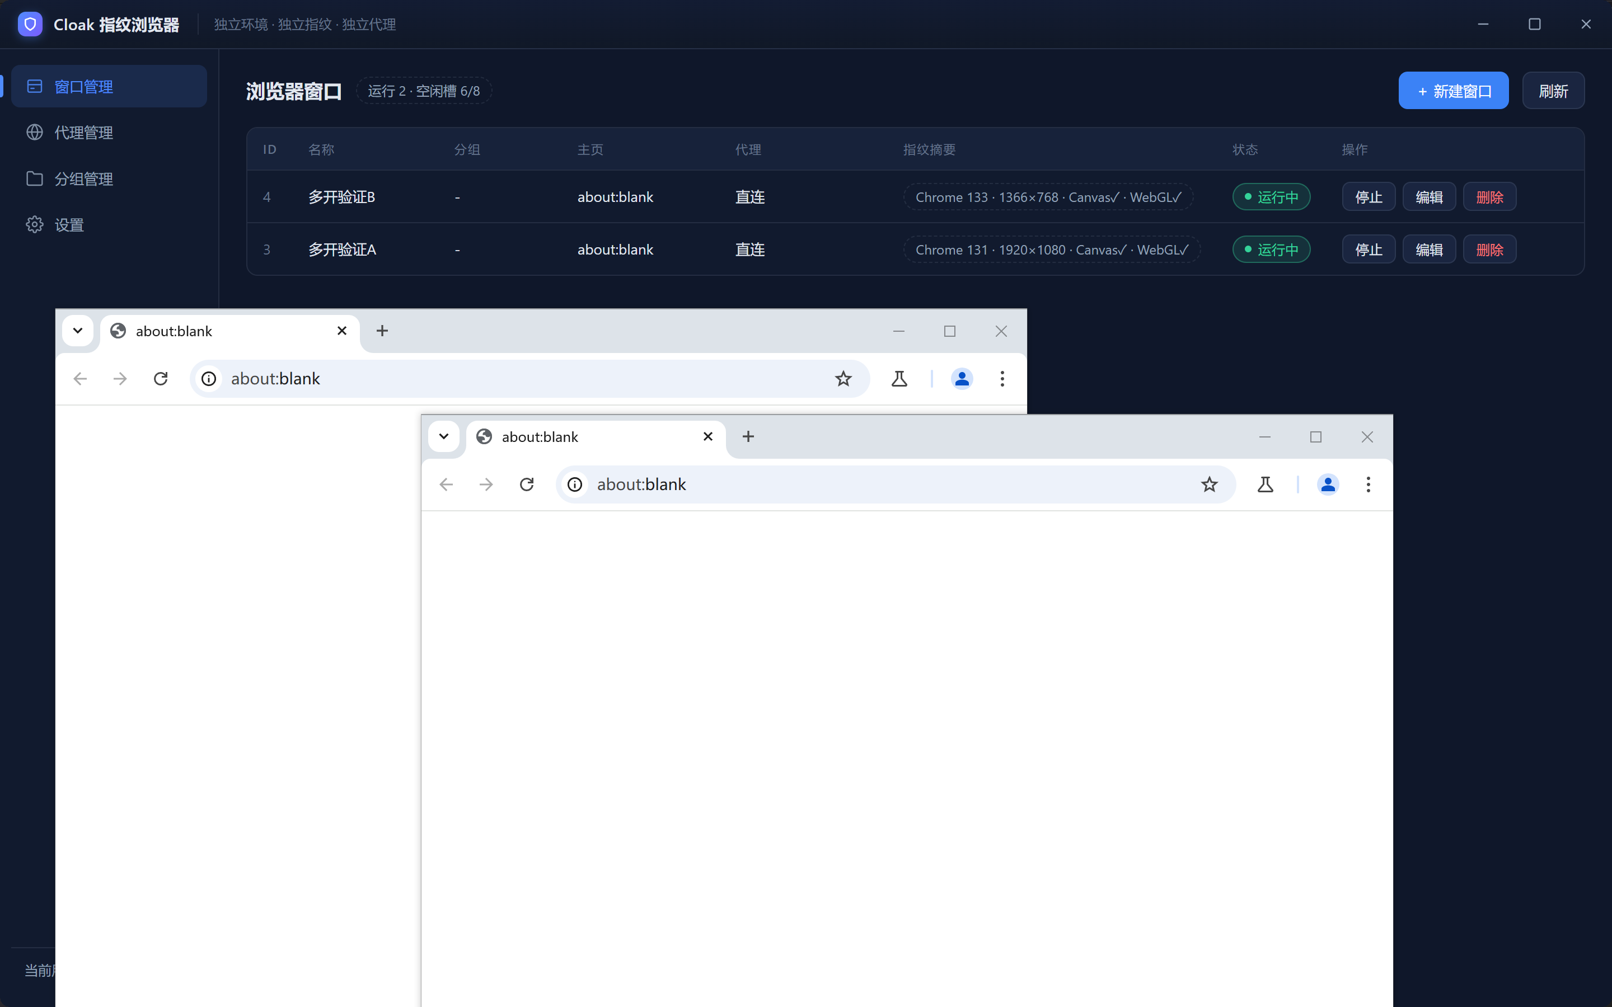1612x1007 pixels.
Task: Open three-dot menu in front Chrome window
Action: tap(1368, 485)
